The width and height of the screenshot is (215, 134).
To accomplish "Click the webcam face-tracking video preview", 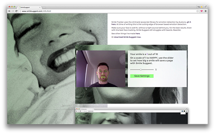I will tap(101, 69).
